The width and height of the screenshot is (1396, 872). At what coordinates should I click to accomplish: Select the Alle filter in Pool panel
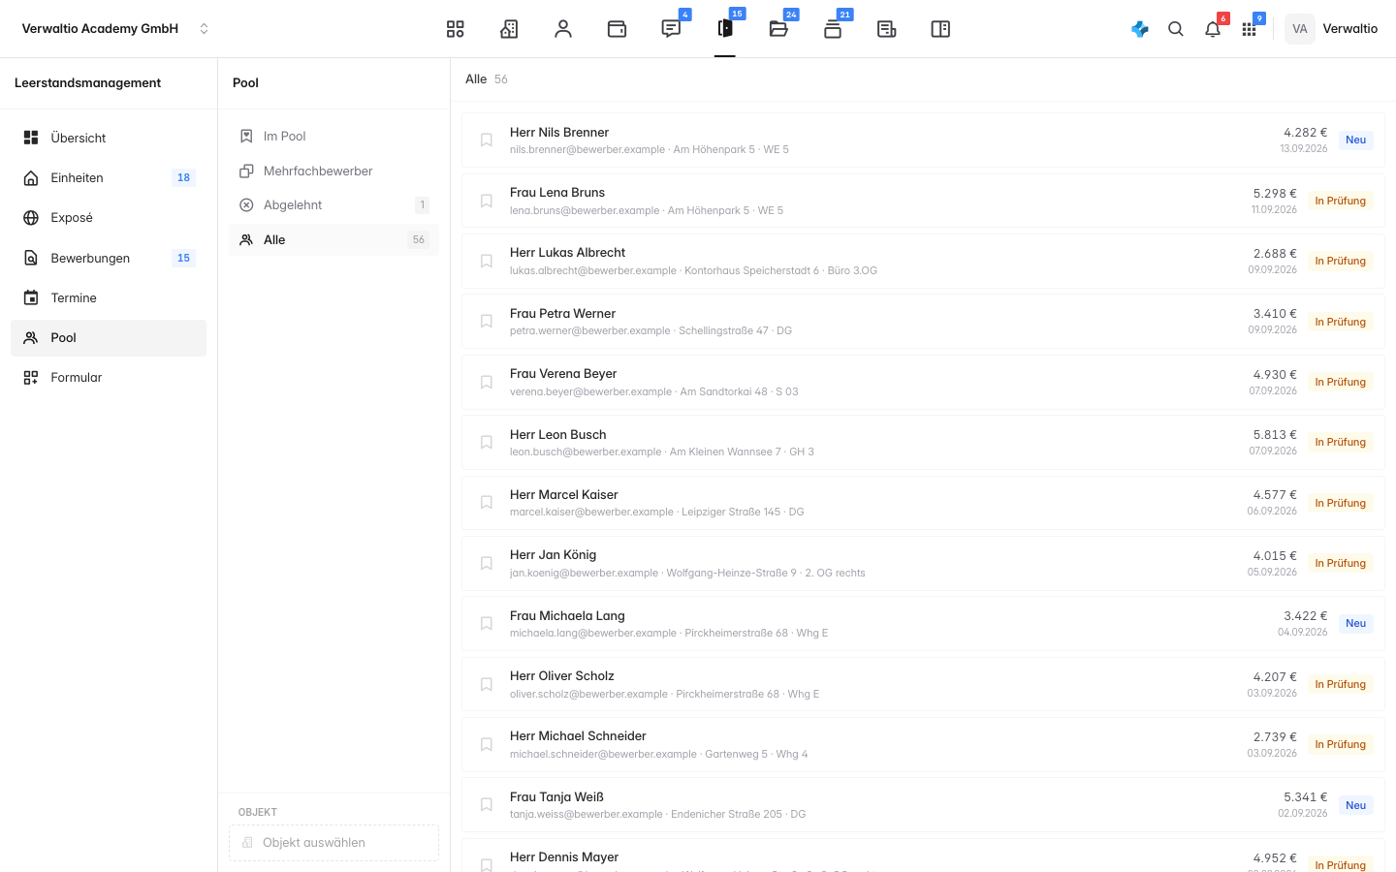[x=333, y=240]
